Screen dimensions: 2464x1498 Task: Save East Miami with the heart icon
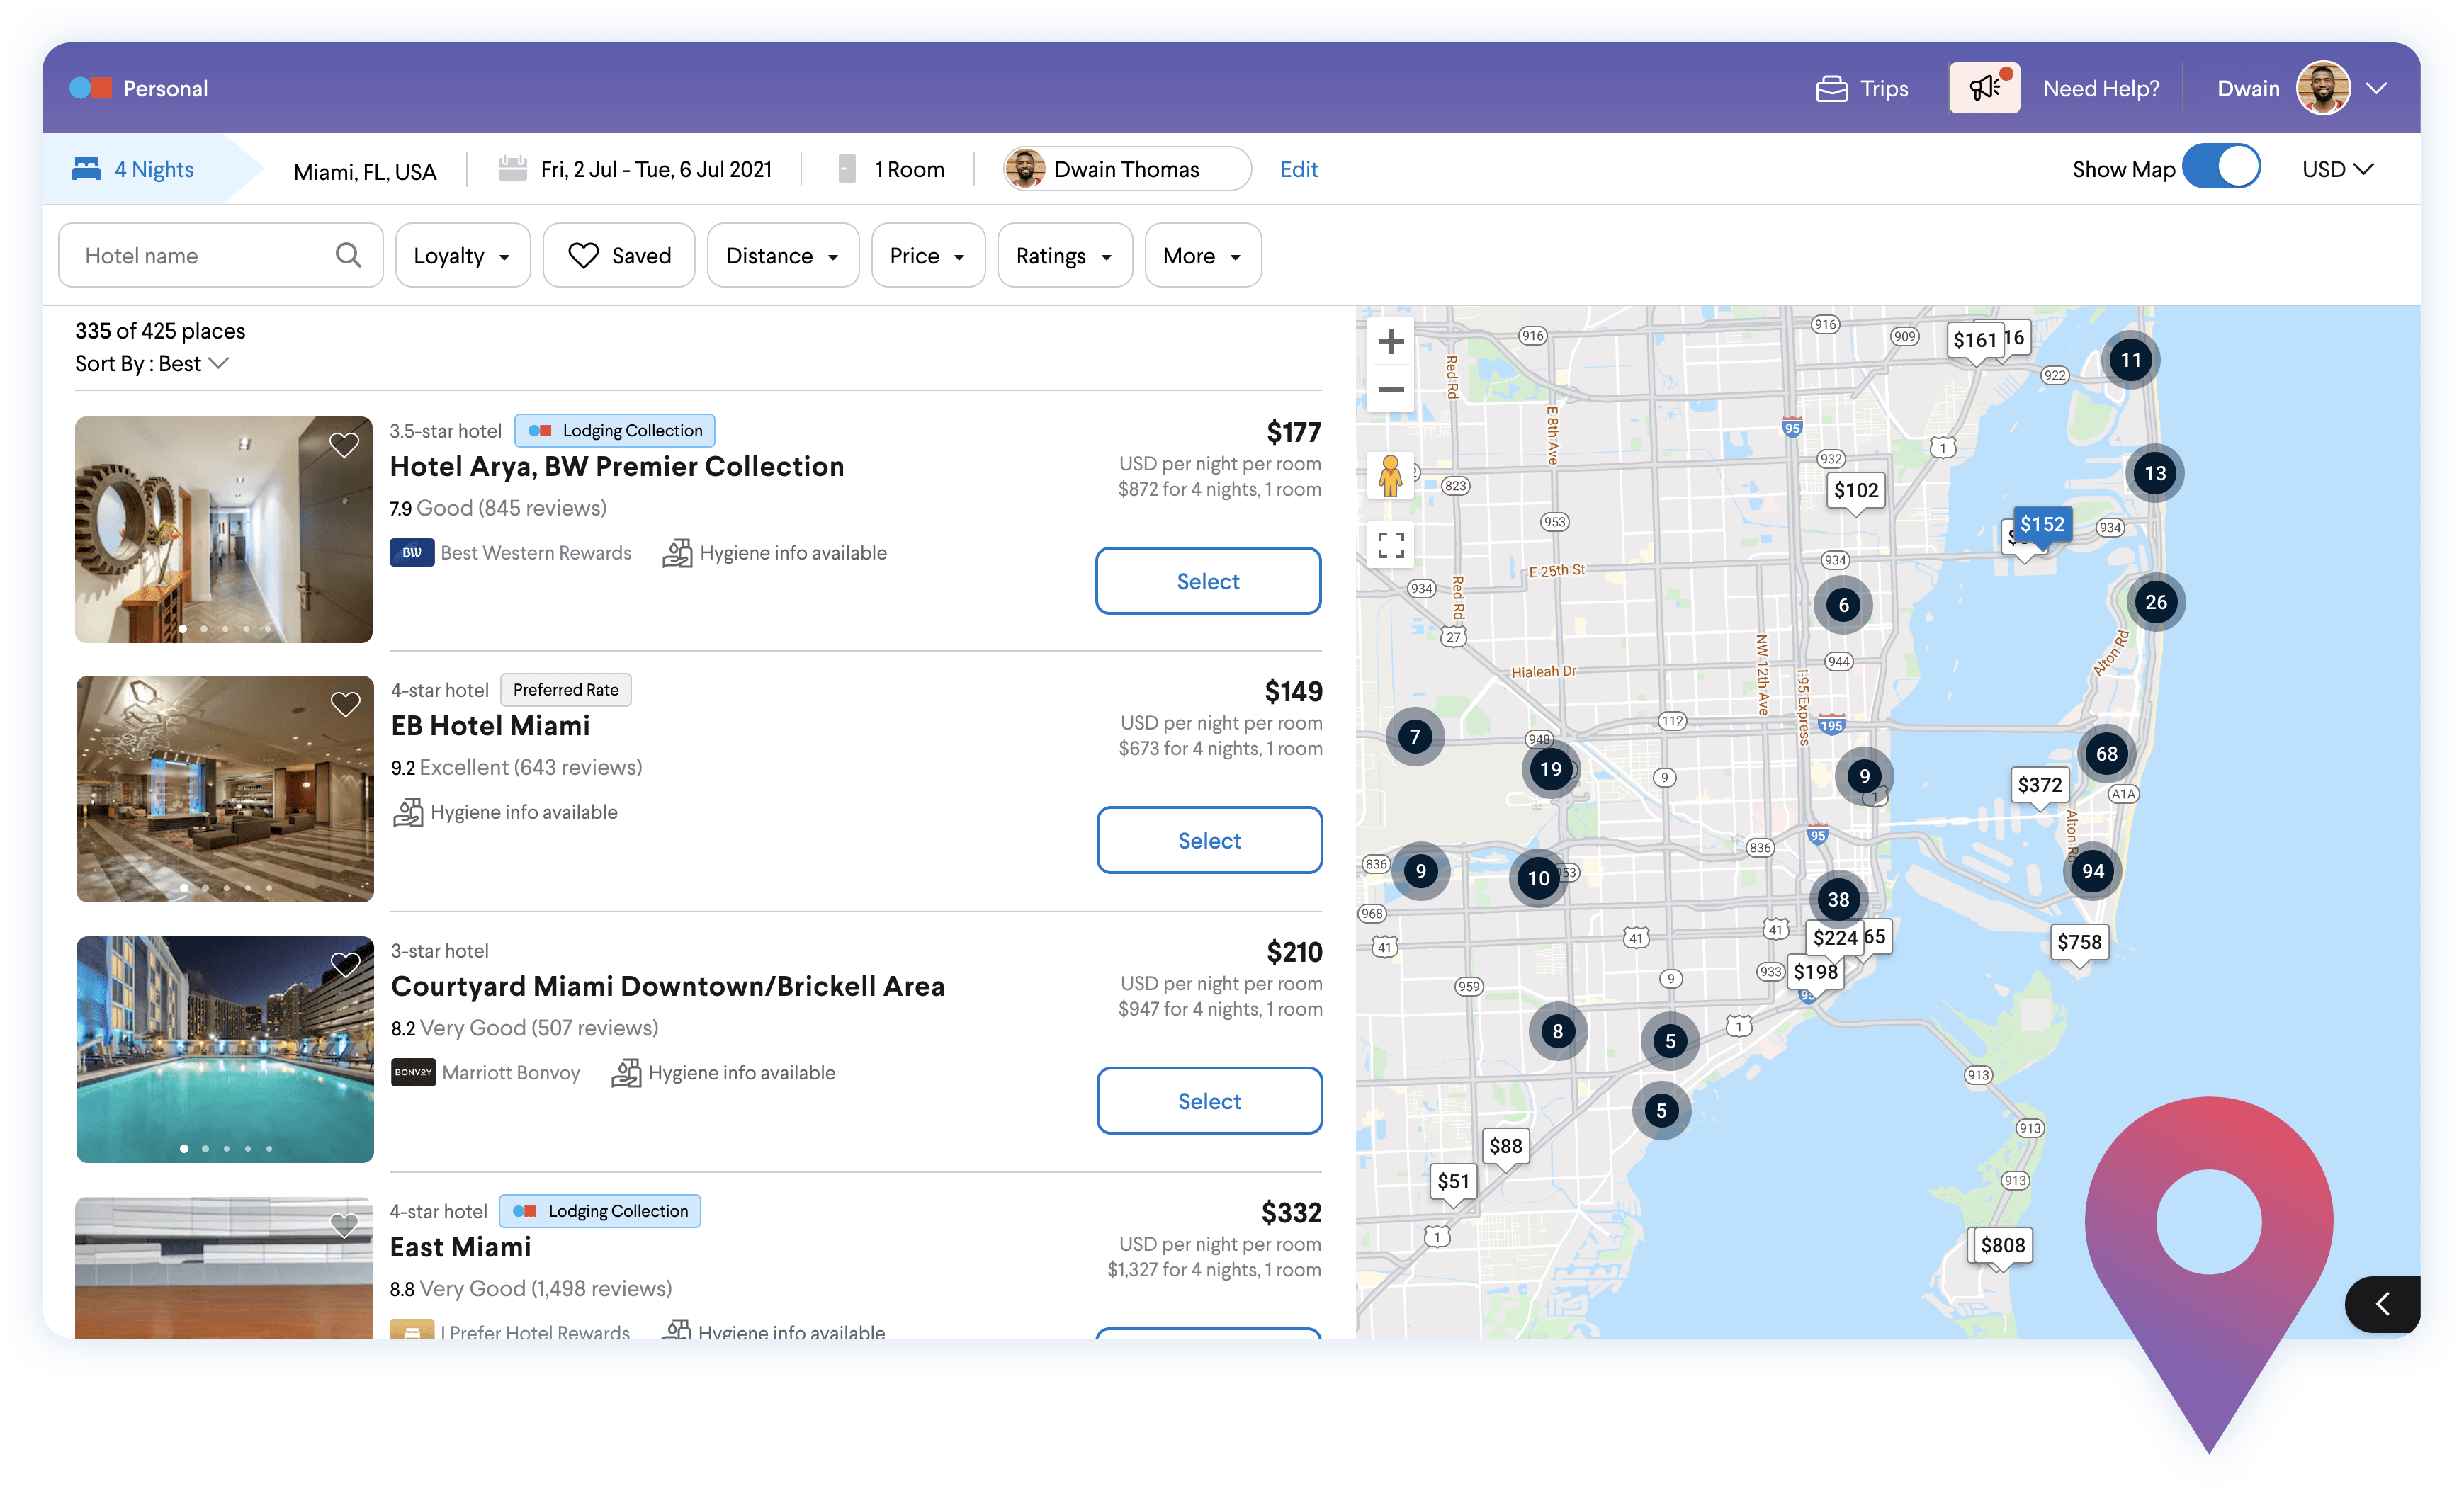[x=344, y=1225]
